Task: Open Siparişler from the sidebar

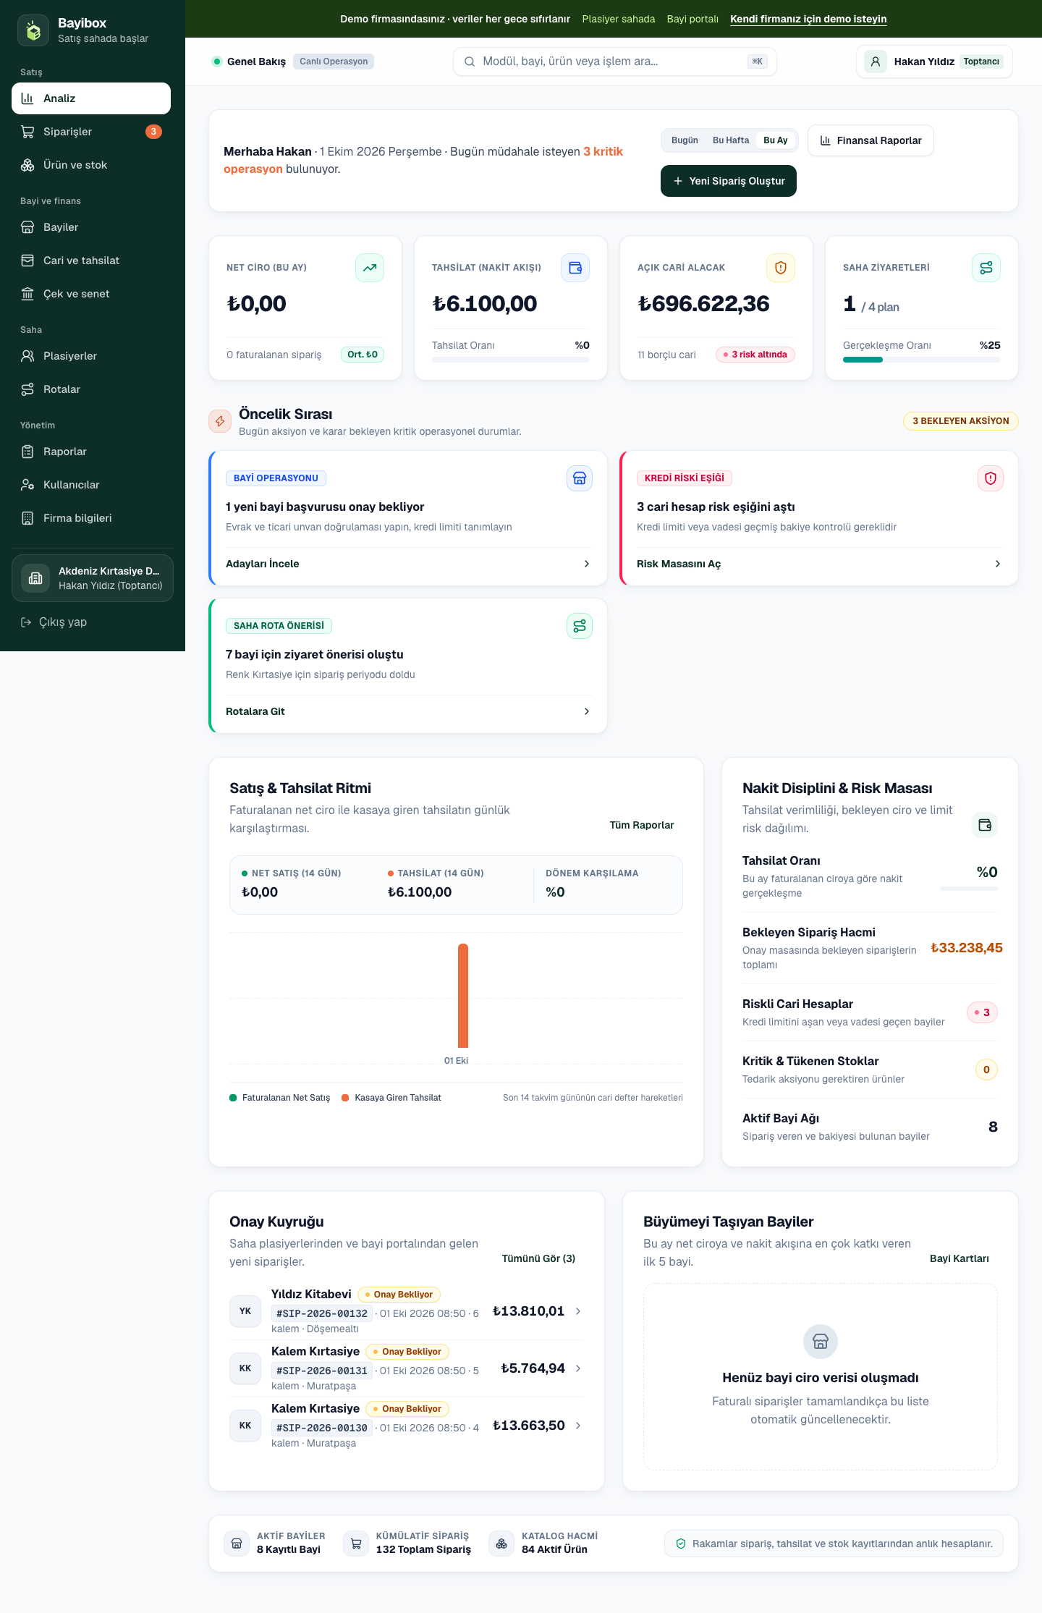Action: (x=91, y=132)
